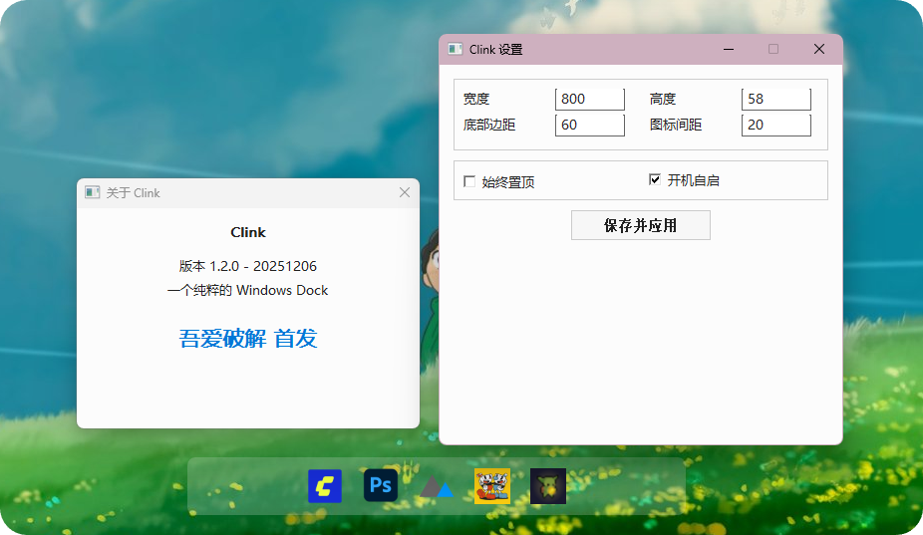Open the 吾爱破解 首发 link
923x535 pixels.
pos(248,339)
